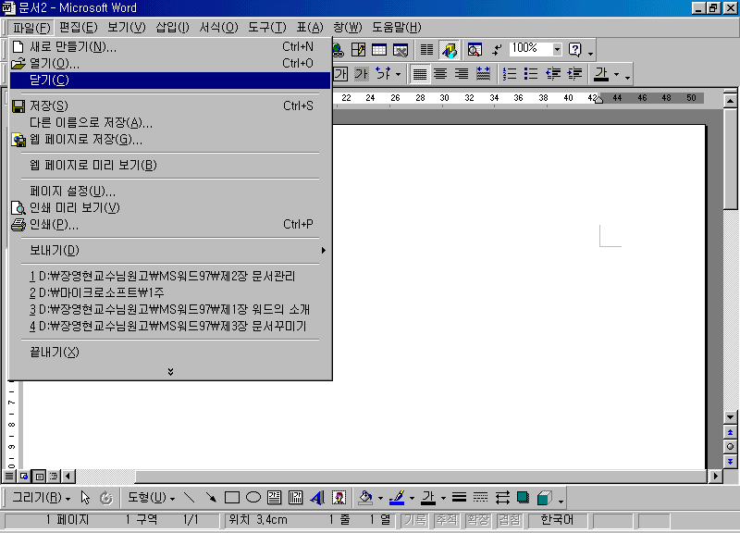Click the Line Style icon

[459, 498]
